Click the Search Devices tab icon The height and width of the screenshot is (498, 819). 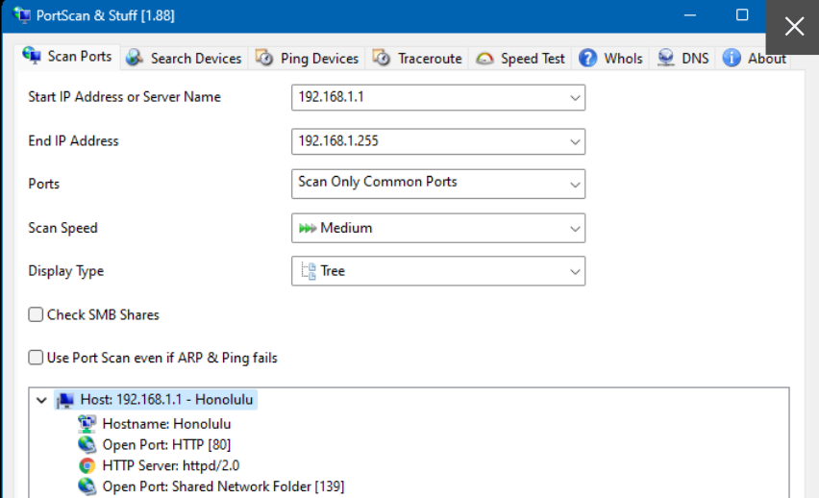(x=135, y=58)
